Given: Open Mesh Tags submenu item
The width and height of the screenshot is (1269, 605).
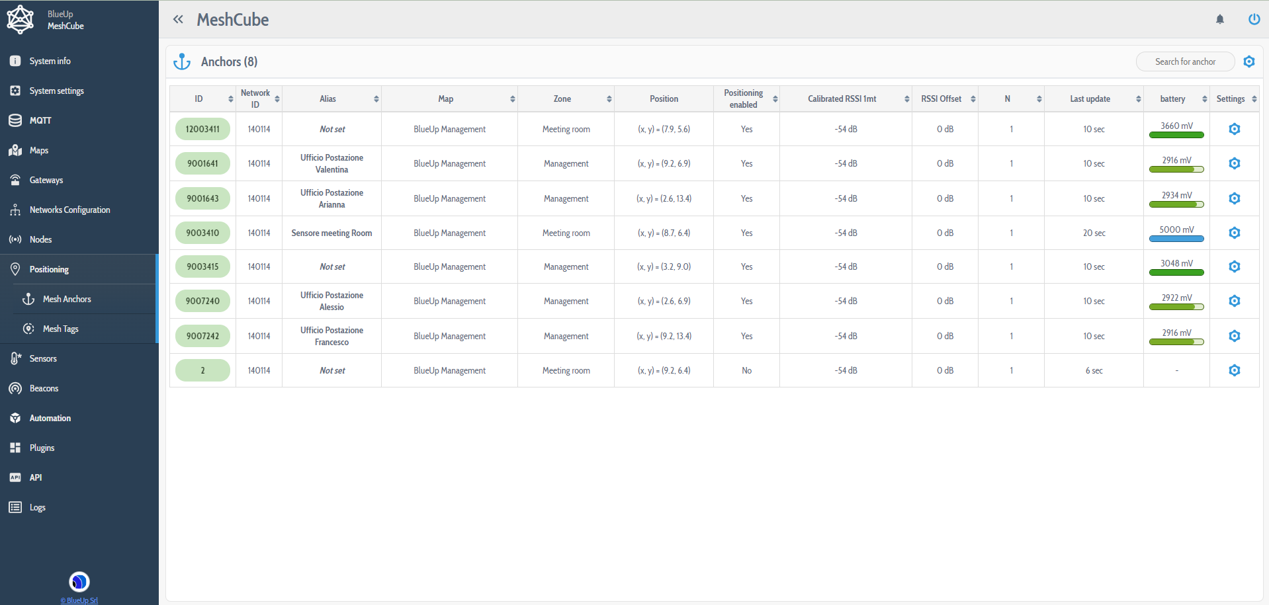Looking at the screenshot, I should click(61, 329).
